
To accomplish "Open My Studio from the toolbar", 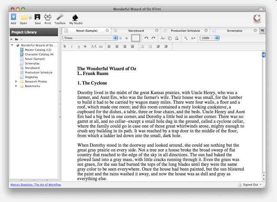I will pos(75,17).
